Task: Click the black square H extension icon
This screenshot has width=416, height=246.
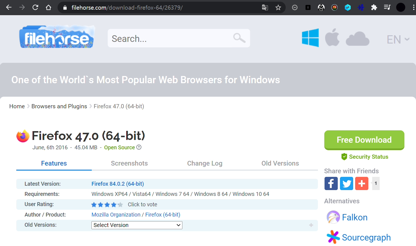Action: coord(308,7)
